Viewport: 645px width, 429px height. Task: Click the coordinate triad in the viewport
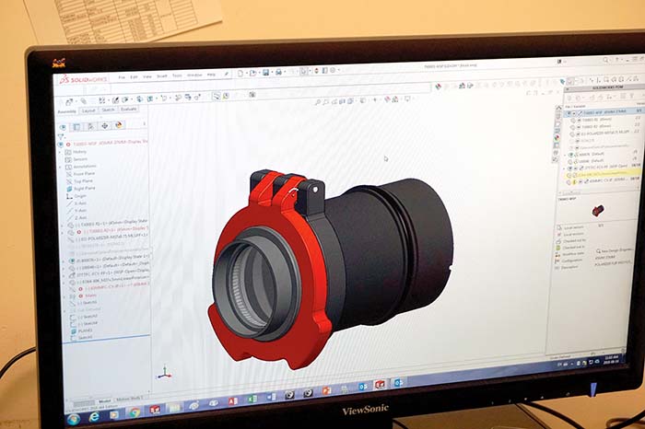click(x=165, y=372)
